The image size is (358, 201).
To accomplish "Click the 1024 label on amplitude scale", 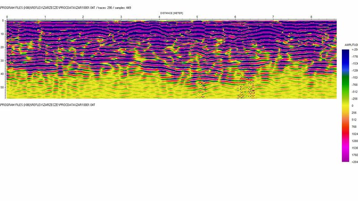I will pos(354,134).
